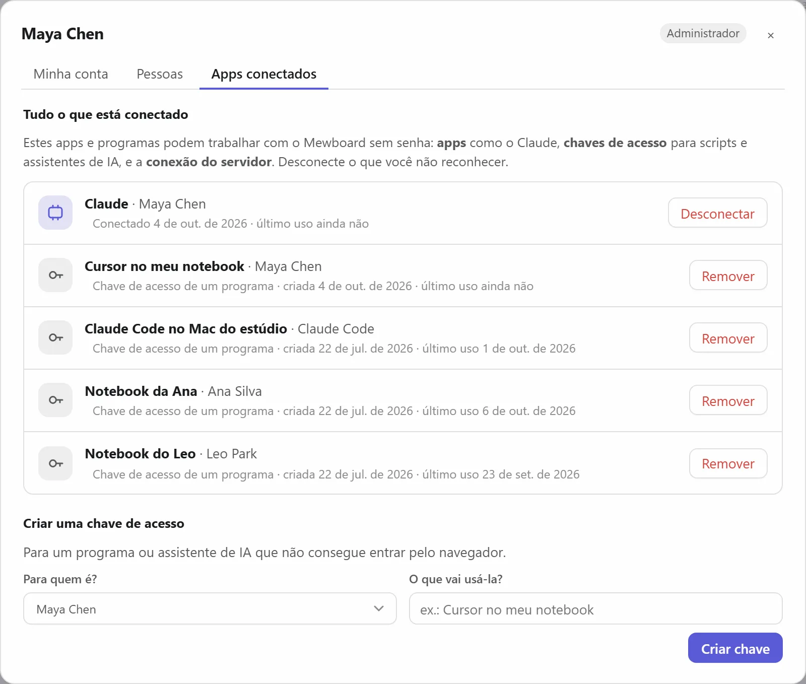Screen dimensions: 806x684
Task: Click the Maya Chen dialog title
Action: 62,34
